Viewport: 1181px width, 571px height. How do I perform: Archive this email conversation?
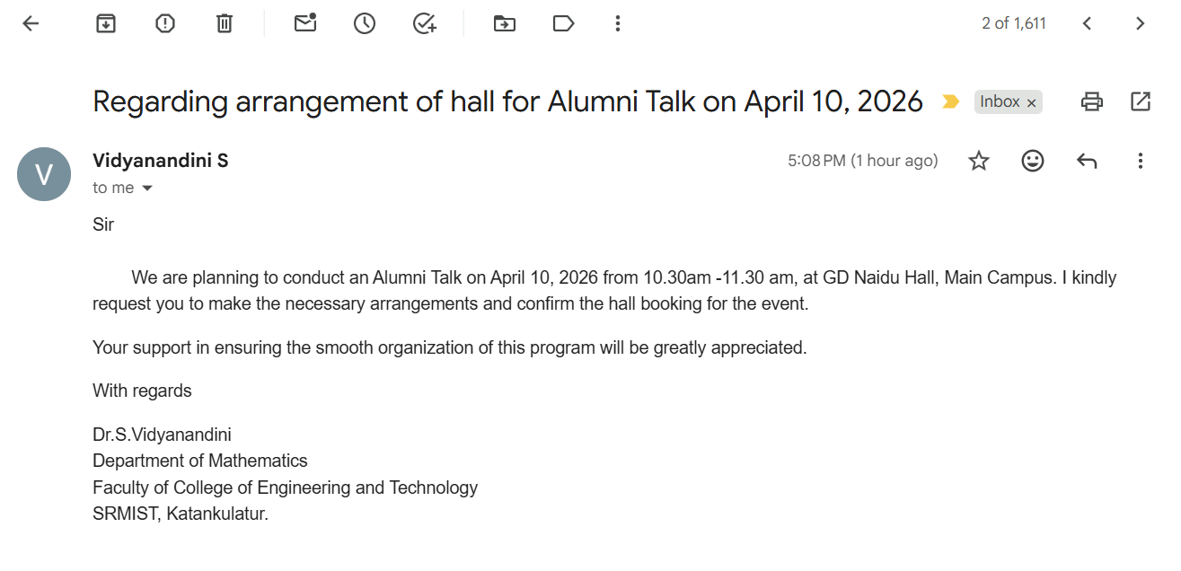106,24
